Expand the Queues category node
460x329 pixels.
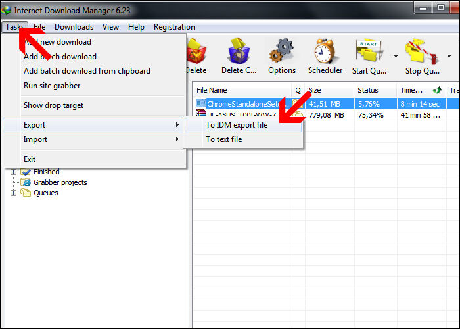13,193
